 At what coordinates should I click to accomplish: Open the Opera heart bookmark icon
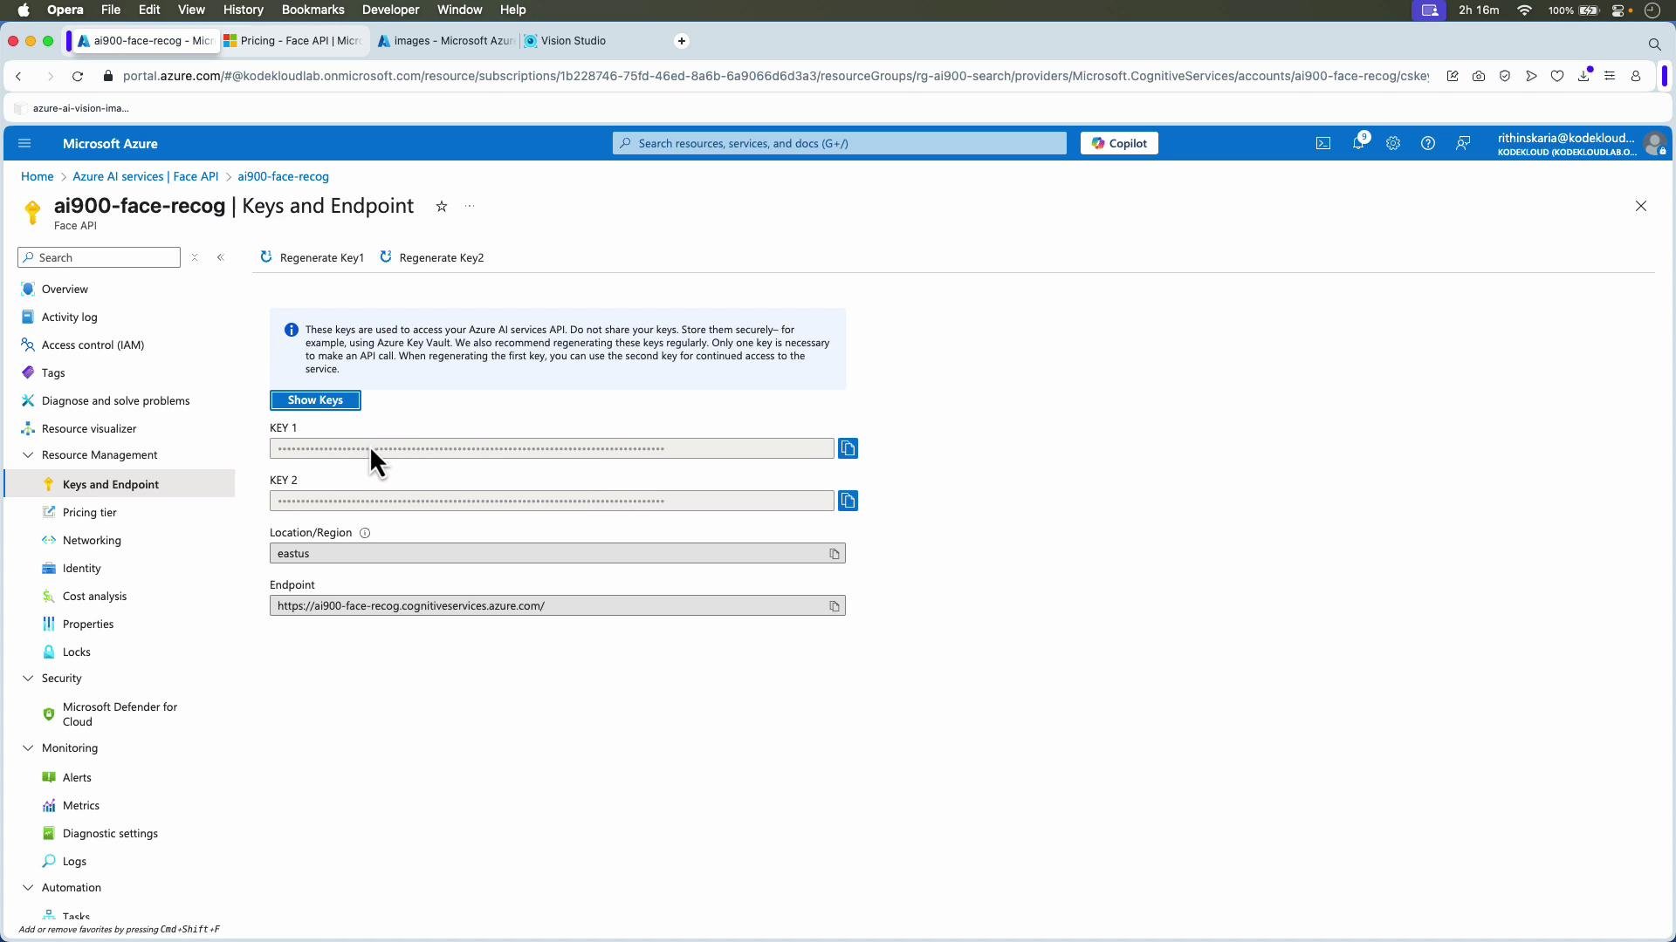pyautogui.click(x=1557, y=77)
